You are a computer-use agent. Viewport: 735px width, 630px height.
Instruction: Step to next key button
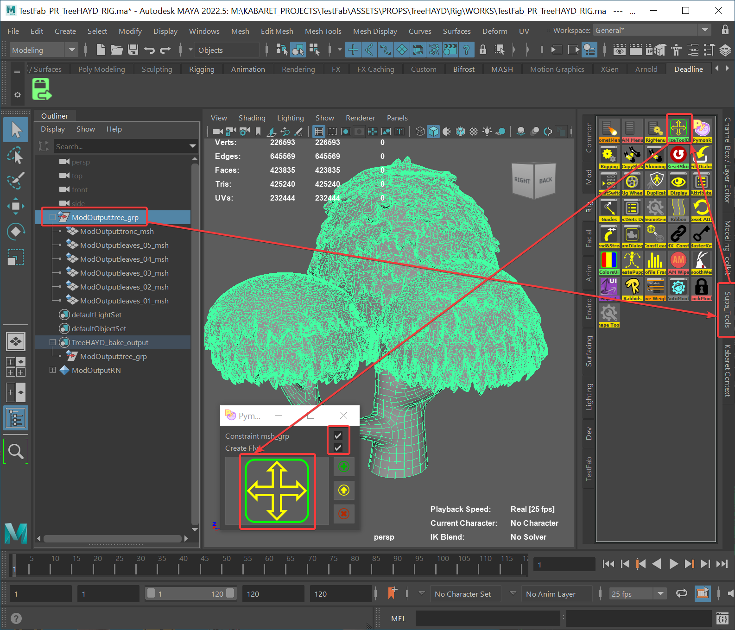(689, 564)
